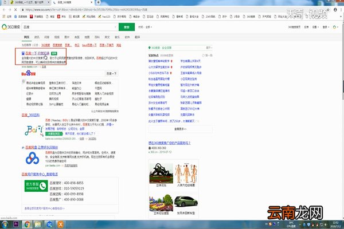Open Google Chrome from the taskbar
Viewport: 344px width, 229px height.
tap(27, 224)
